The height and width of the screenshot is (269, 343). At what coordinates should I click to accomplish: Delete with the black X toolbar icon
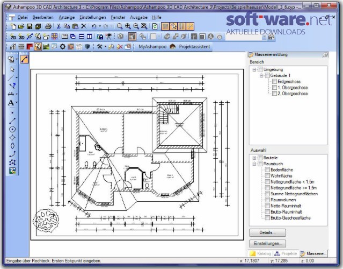pyautogui.click(x=84, y=26)
